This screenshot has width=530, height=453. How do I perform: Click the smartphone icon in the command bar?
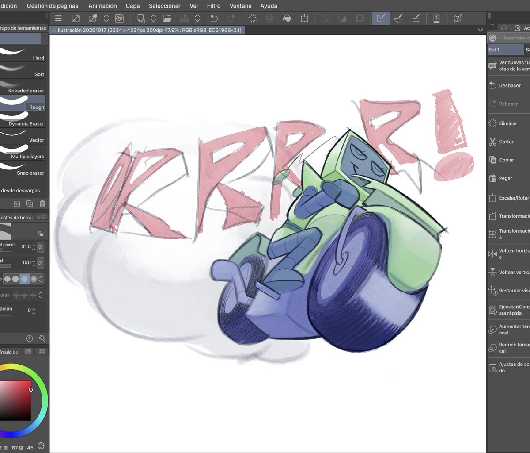point(436,18)
